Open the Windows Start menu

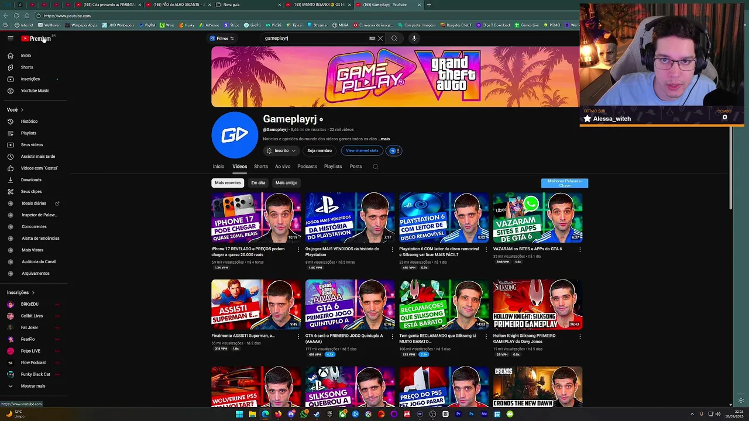239,414
